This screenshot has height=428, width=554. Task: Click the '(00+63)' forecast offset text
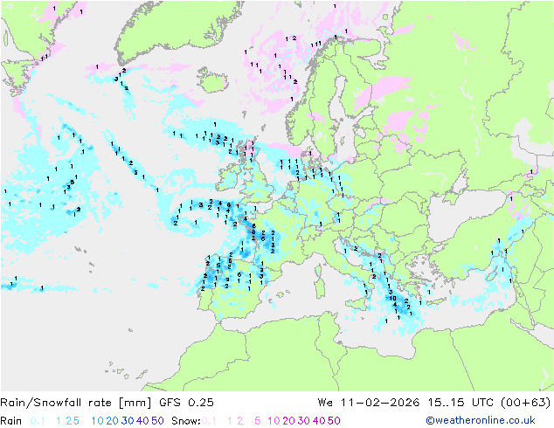tap(526, 403)
